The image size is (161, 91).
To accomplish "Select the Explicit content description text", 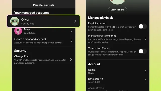I will tap(112, 28).
